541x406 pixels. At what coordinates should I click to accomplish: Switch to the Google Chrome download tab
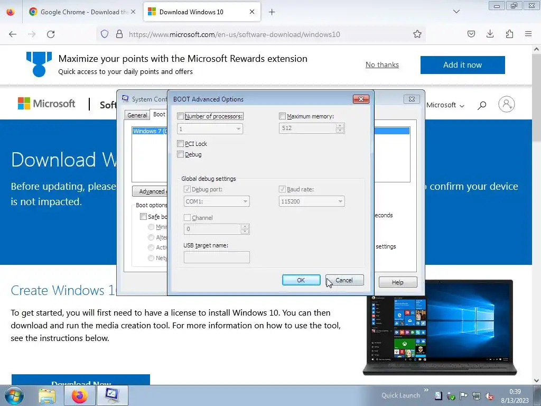[82, 12]
